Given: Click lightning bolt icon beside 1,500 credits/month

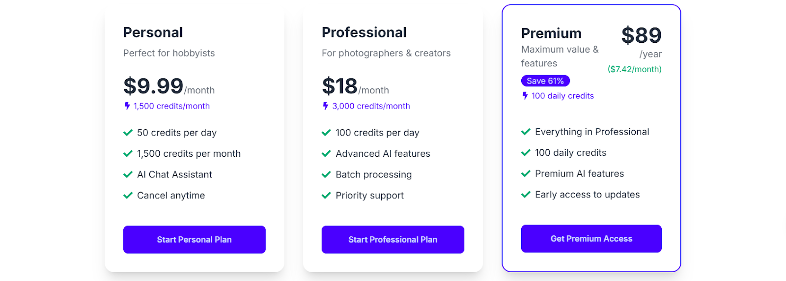Looking at the screenshot, I should 127,106.
